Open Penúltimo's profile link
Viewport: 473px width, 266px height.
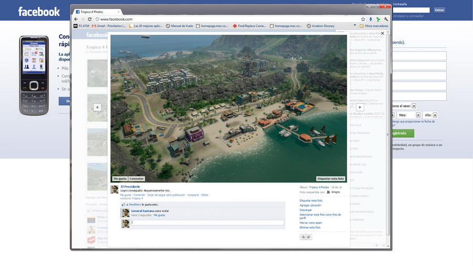(135, 204)
